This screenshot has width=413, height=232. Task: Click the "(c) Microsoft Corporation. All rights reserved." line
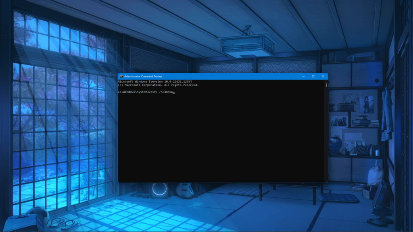(158, 85)
